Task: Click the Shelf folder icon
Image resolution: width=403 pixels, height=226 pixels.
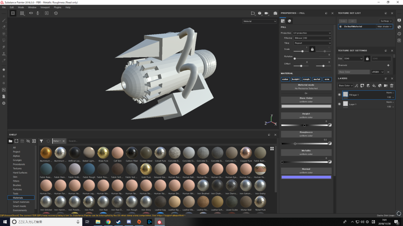Action: pos(10,141)
